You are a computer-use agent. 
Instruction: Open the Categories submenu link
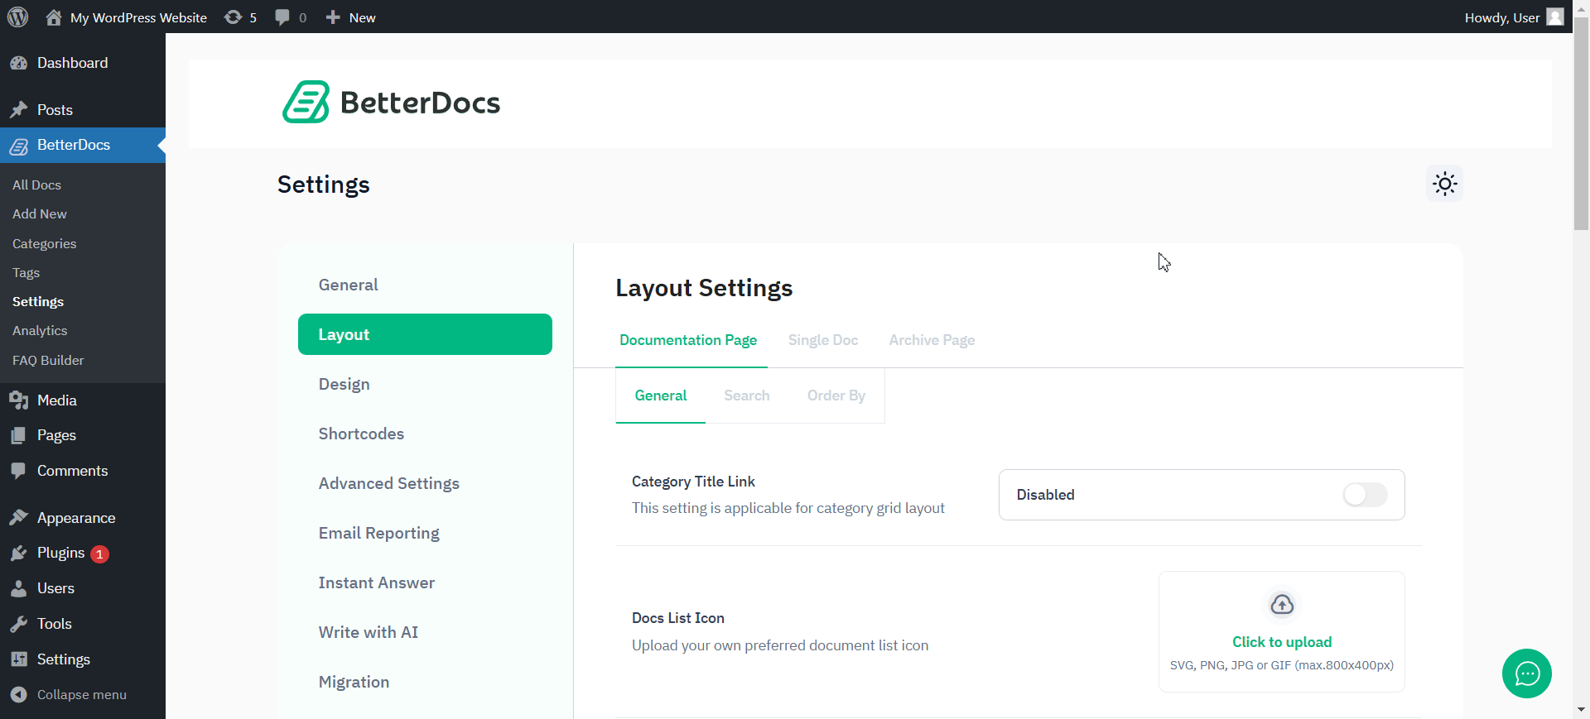point(44,244)
